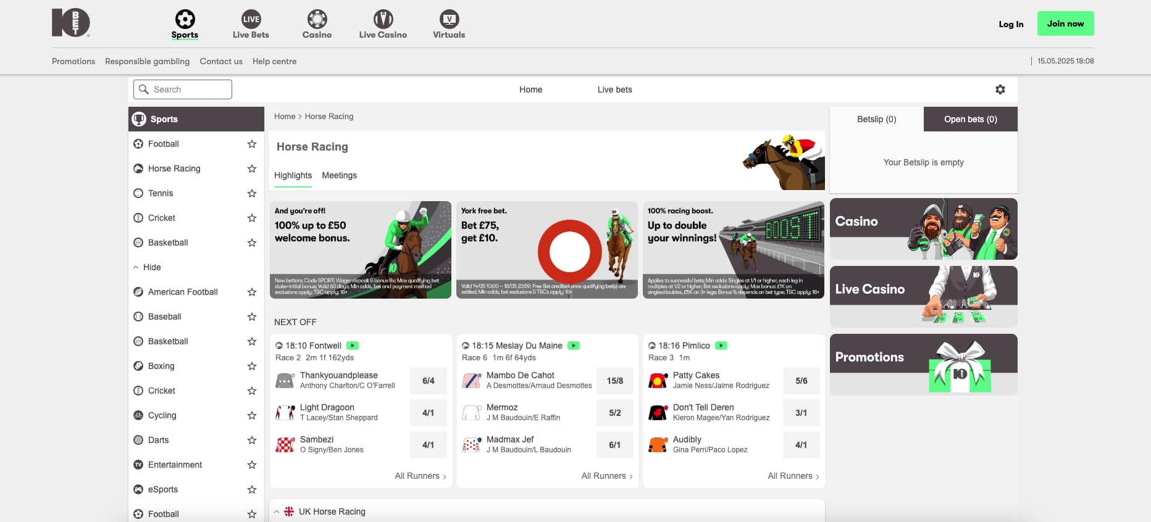1151x522 pixels.
Task: Click the Sports trophy icon in sidebar header
Action: pos(139,119)
